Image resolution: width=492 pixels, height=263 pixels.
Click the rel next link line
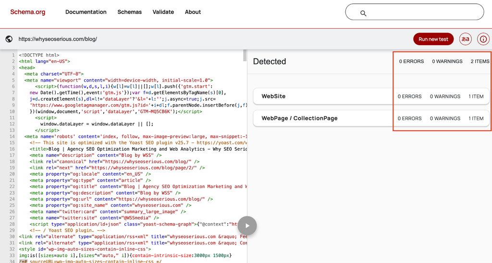point(117,168)
